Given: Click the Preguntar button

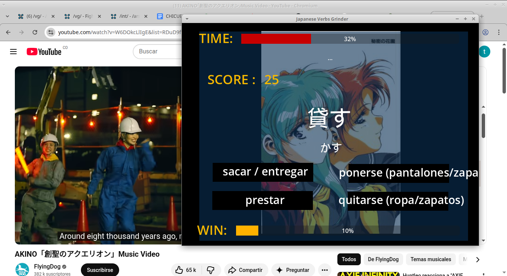Looking at the screenshot, I should [293, 270].
